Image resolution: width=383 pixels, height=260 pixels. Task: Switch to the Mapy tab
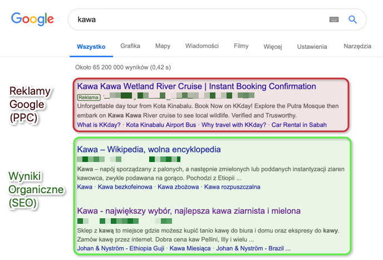tap(163, 46)
